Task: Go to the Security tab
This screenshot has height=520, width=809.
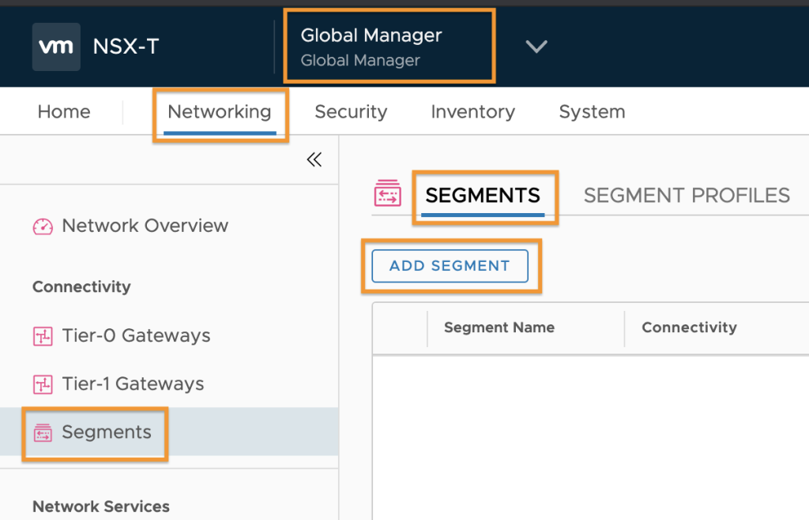Action: (351, 112)
